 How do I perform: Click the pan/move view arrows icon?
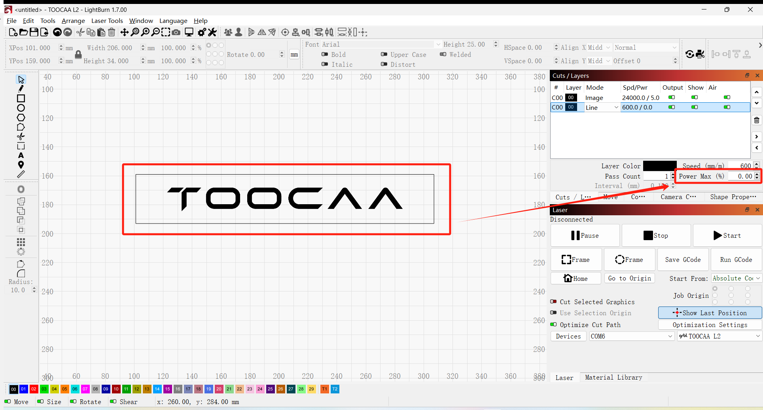coord(124,32)
